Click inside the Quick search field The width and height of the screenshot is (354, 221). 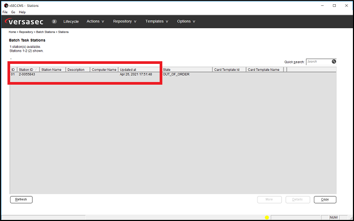pyautogui.click(x=318, y=62)
